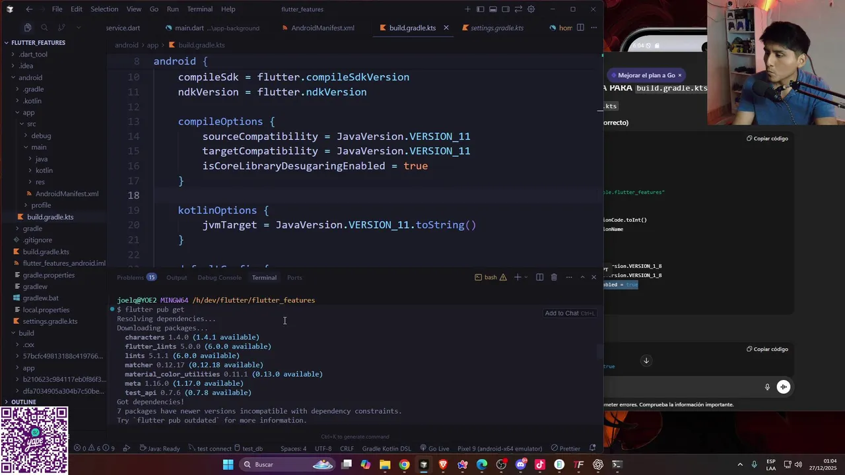Split the editor right
Viewport: 845px width, 475px height.
click(x=580, y=28)
